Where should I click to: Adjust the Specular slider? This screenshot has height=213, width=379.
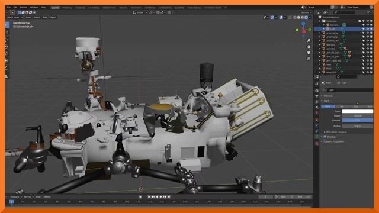[x=358, y=120]
